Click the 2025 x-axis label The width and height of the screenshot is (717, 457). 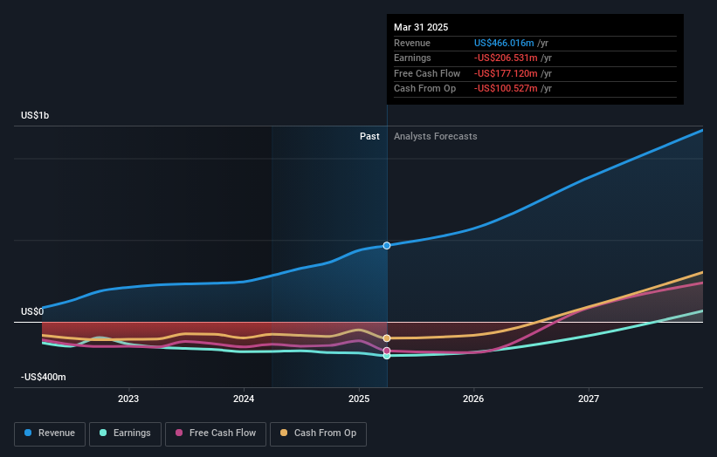click(359, 399)
